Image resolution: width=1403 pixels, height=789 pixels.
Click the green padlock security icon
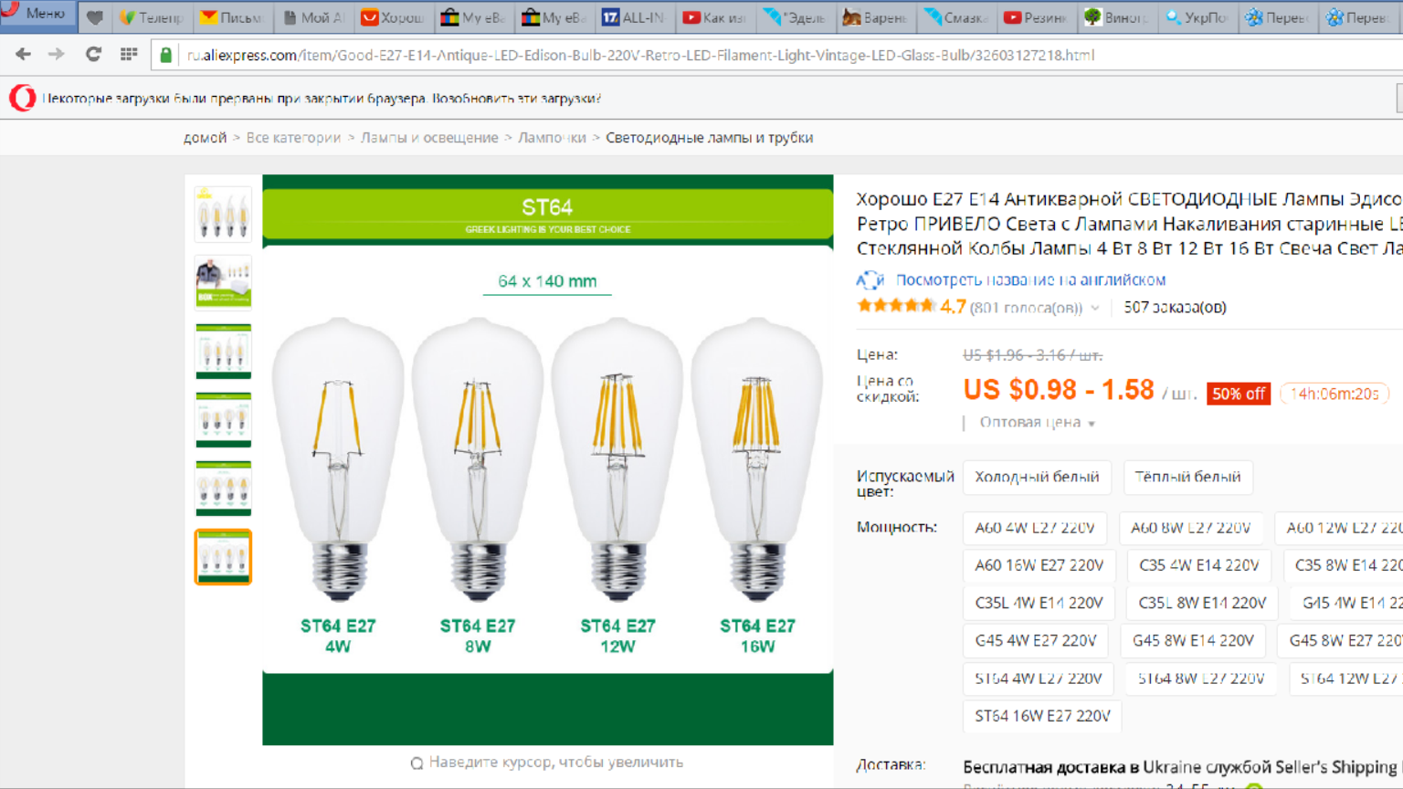point(166,55)
